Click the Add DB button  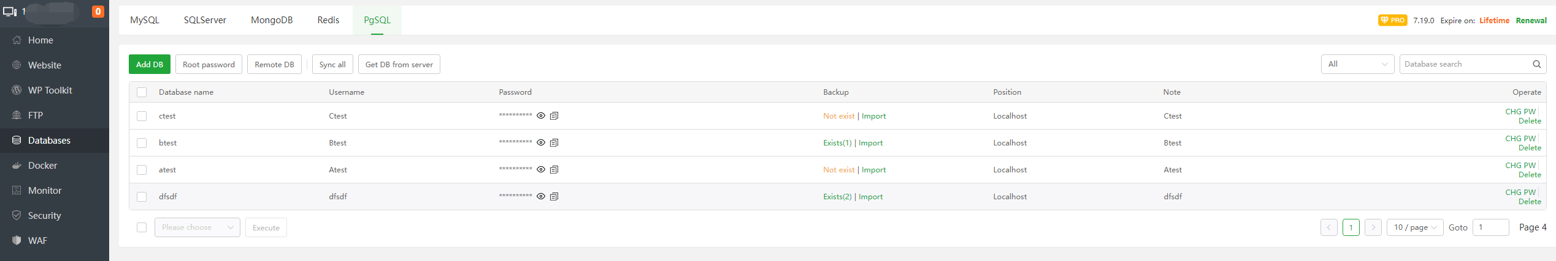click(150, 65)
